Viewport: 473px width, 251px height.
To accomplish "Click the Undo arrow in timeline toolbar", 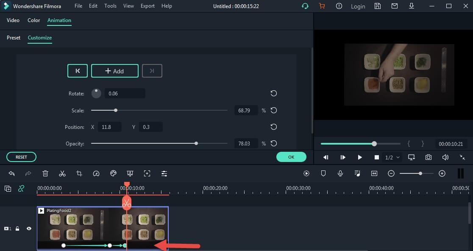I will pos(11,173).
